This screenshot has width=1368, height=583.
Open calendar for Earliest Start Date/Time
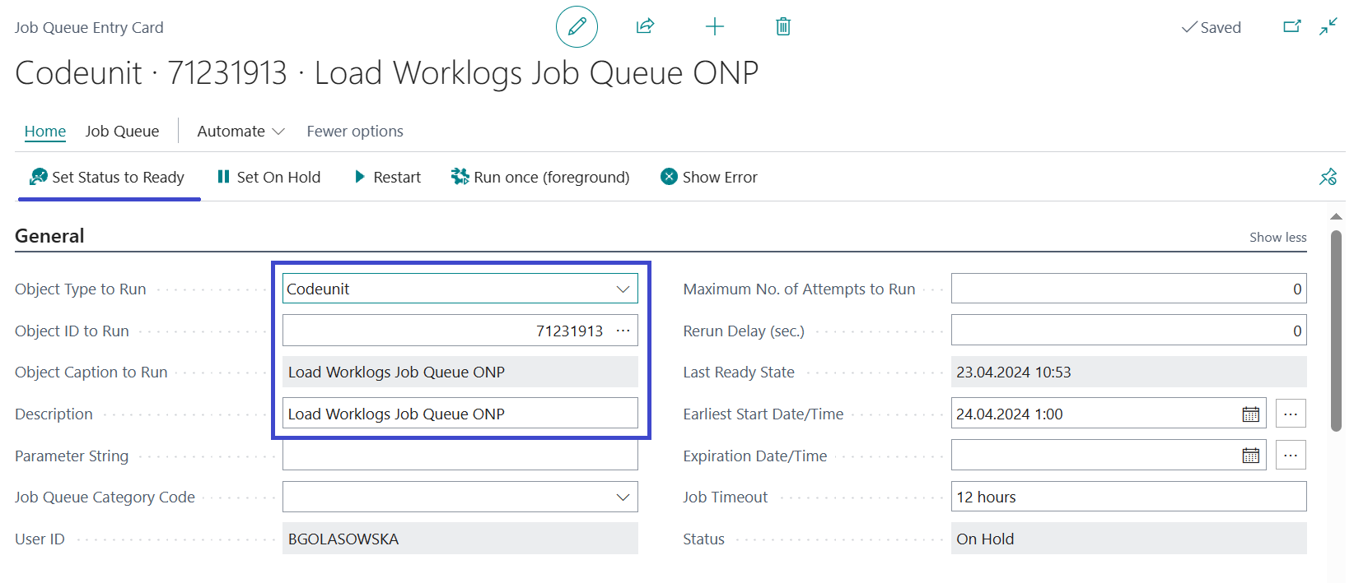pyautogui.click(x=1250, y=414)
